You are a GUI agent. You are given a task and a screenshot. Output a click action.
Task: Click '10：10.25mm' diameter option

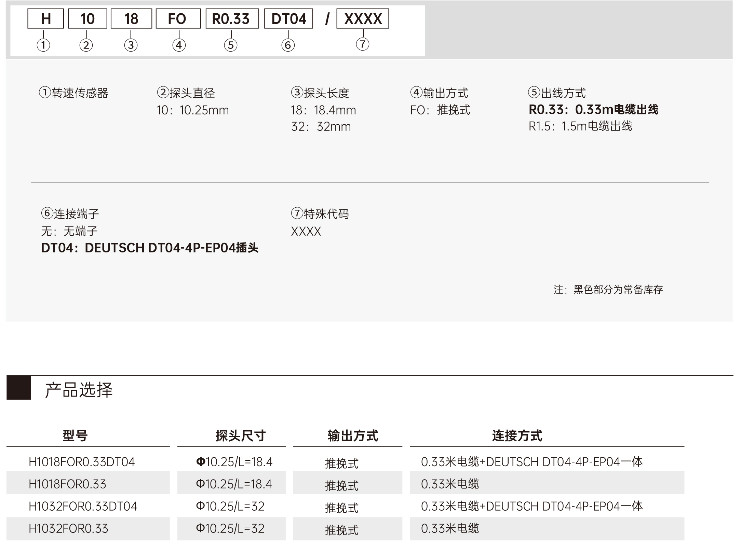tap(193, 110)
